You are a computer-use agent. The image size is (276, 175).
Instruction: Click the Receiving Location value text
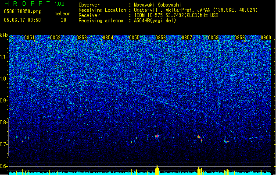tap(196, 10)
